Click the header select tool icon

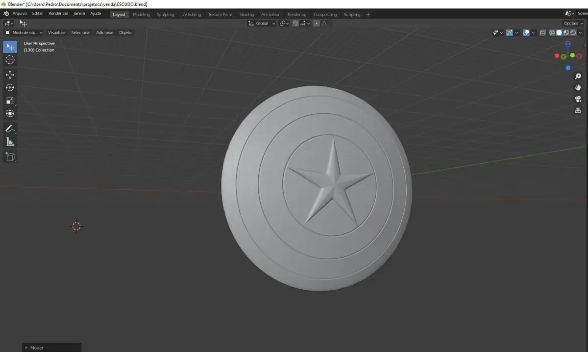[23, 23]
